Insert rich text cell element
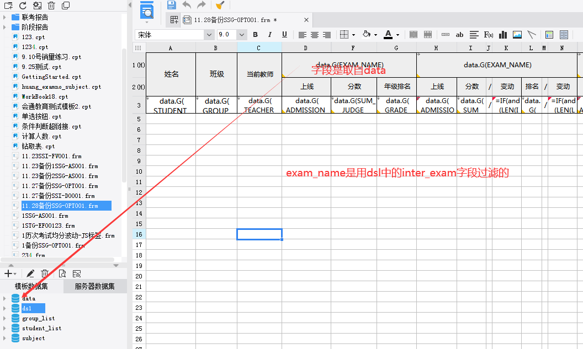 474,35
